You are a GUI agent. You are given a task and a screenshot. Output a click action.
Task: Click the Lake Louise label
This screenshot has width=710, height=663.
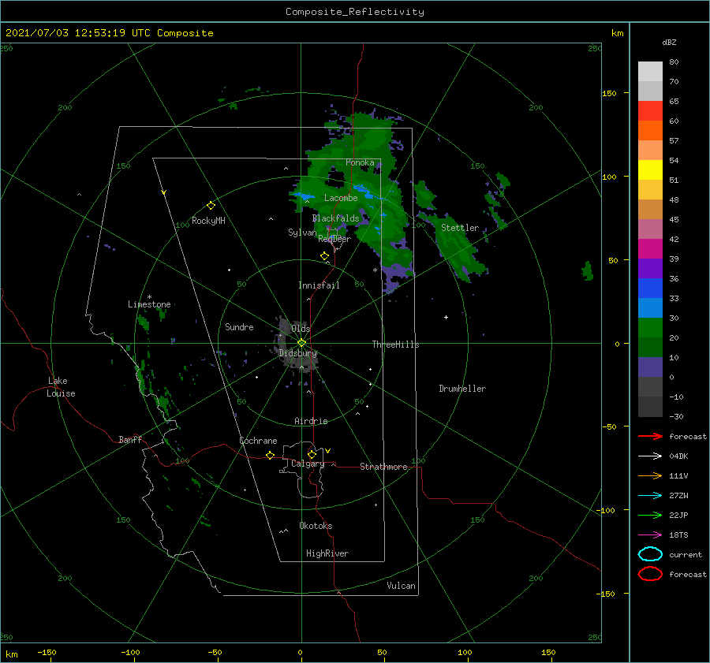click(61, 387)
